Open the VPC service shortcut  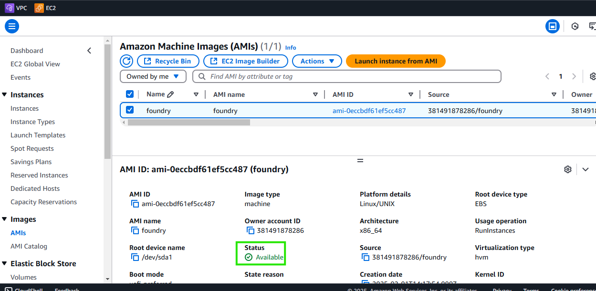[x=16, y=8]
